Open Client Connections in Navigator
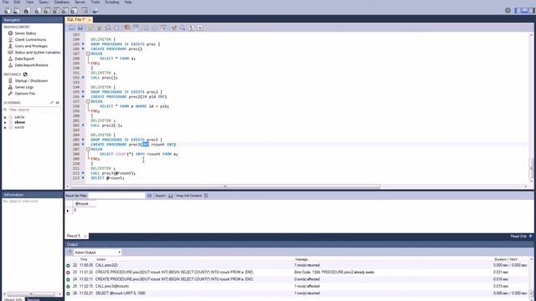The width and height of the screenshot is (536, 301). 30,39
